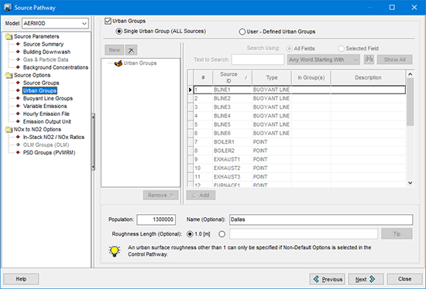The height and width of the screenshot is (289, 426).
Task: Choose the Selected Field search option
Action: coord(341,49)
